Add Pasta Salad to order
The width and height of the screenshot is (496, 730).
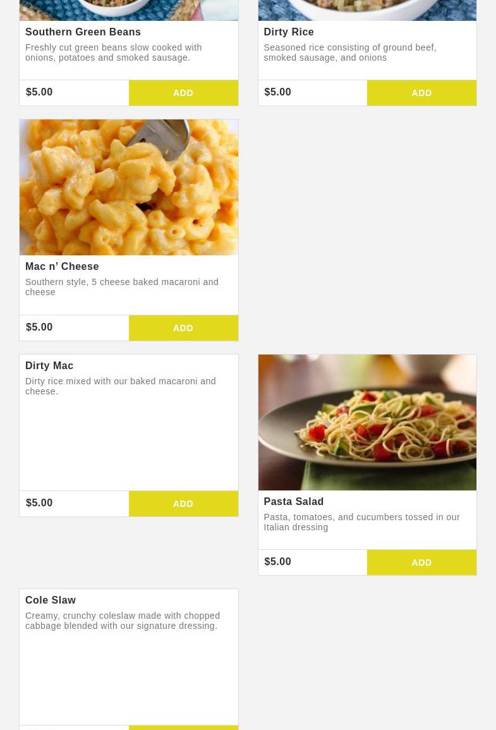(421, 563)
